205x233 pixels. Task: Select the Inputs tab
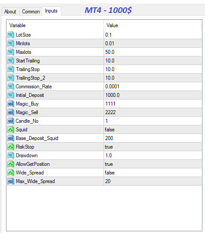pos(51,11)
